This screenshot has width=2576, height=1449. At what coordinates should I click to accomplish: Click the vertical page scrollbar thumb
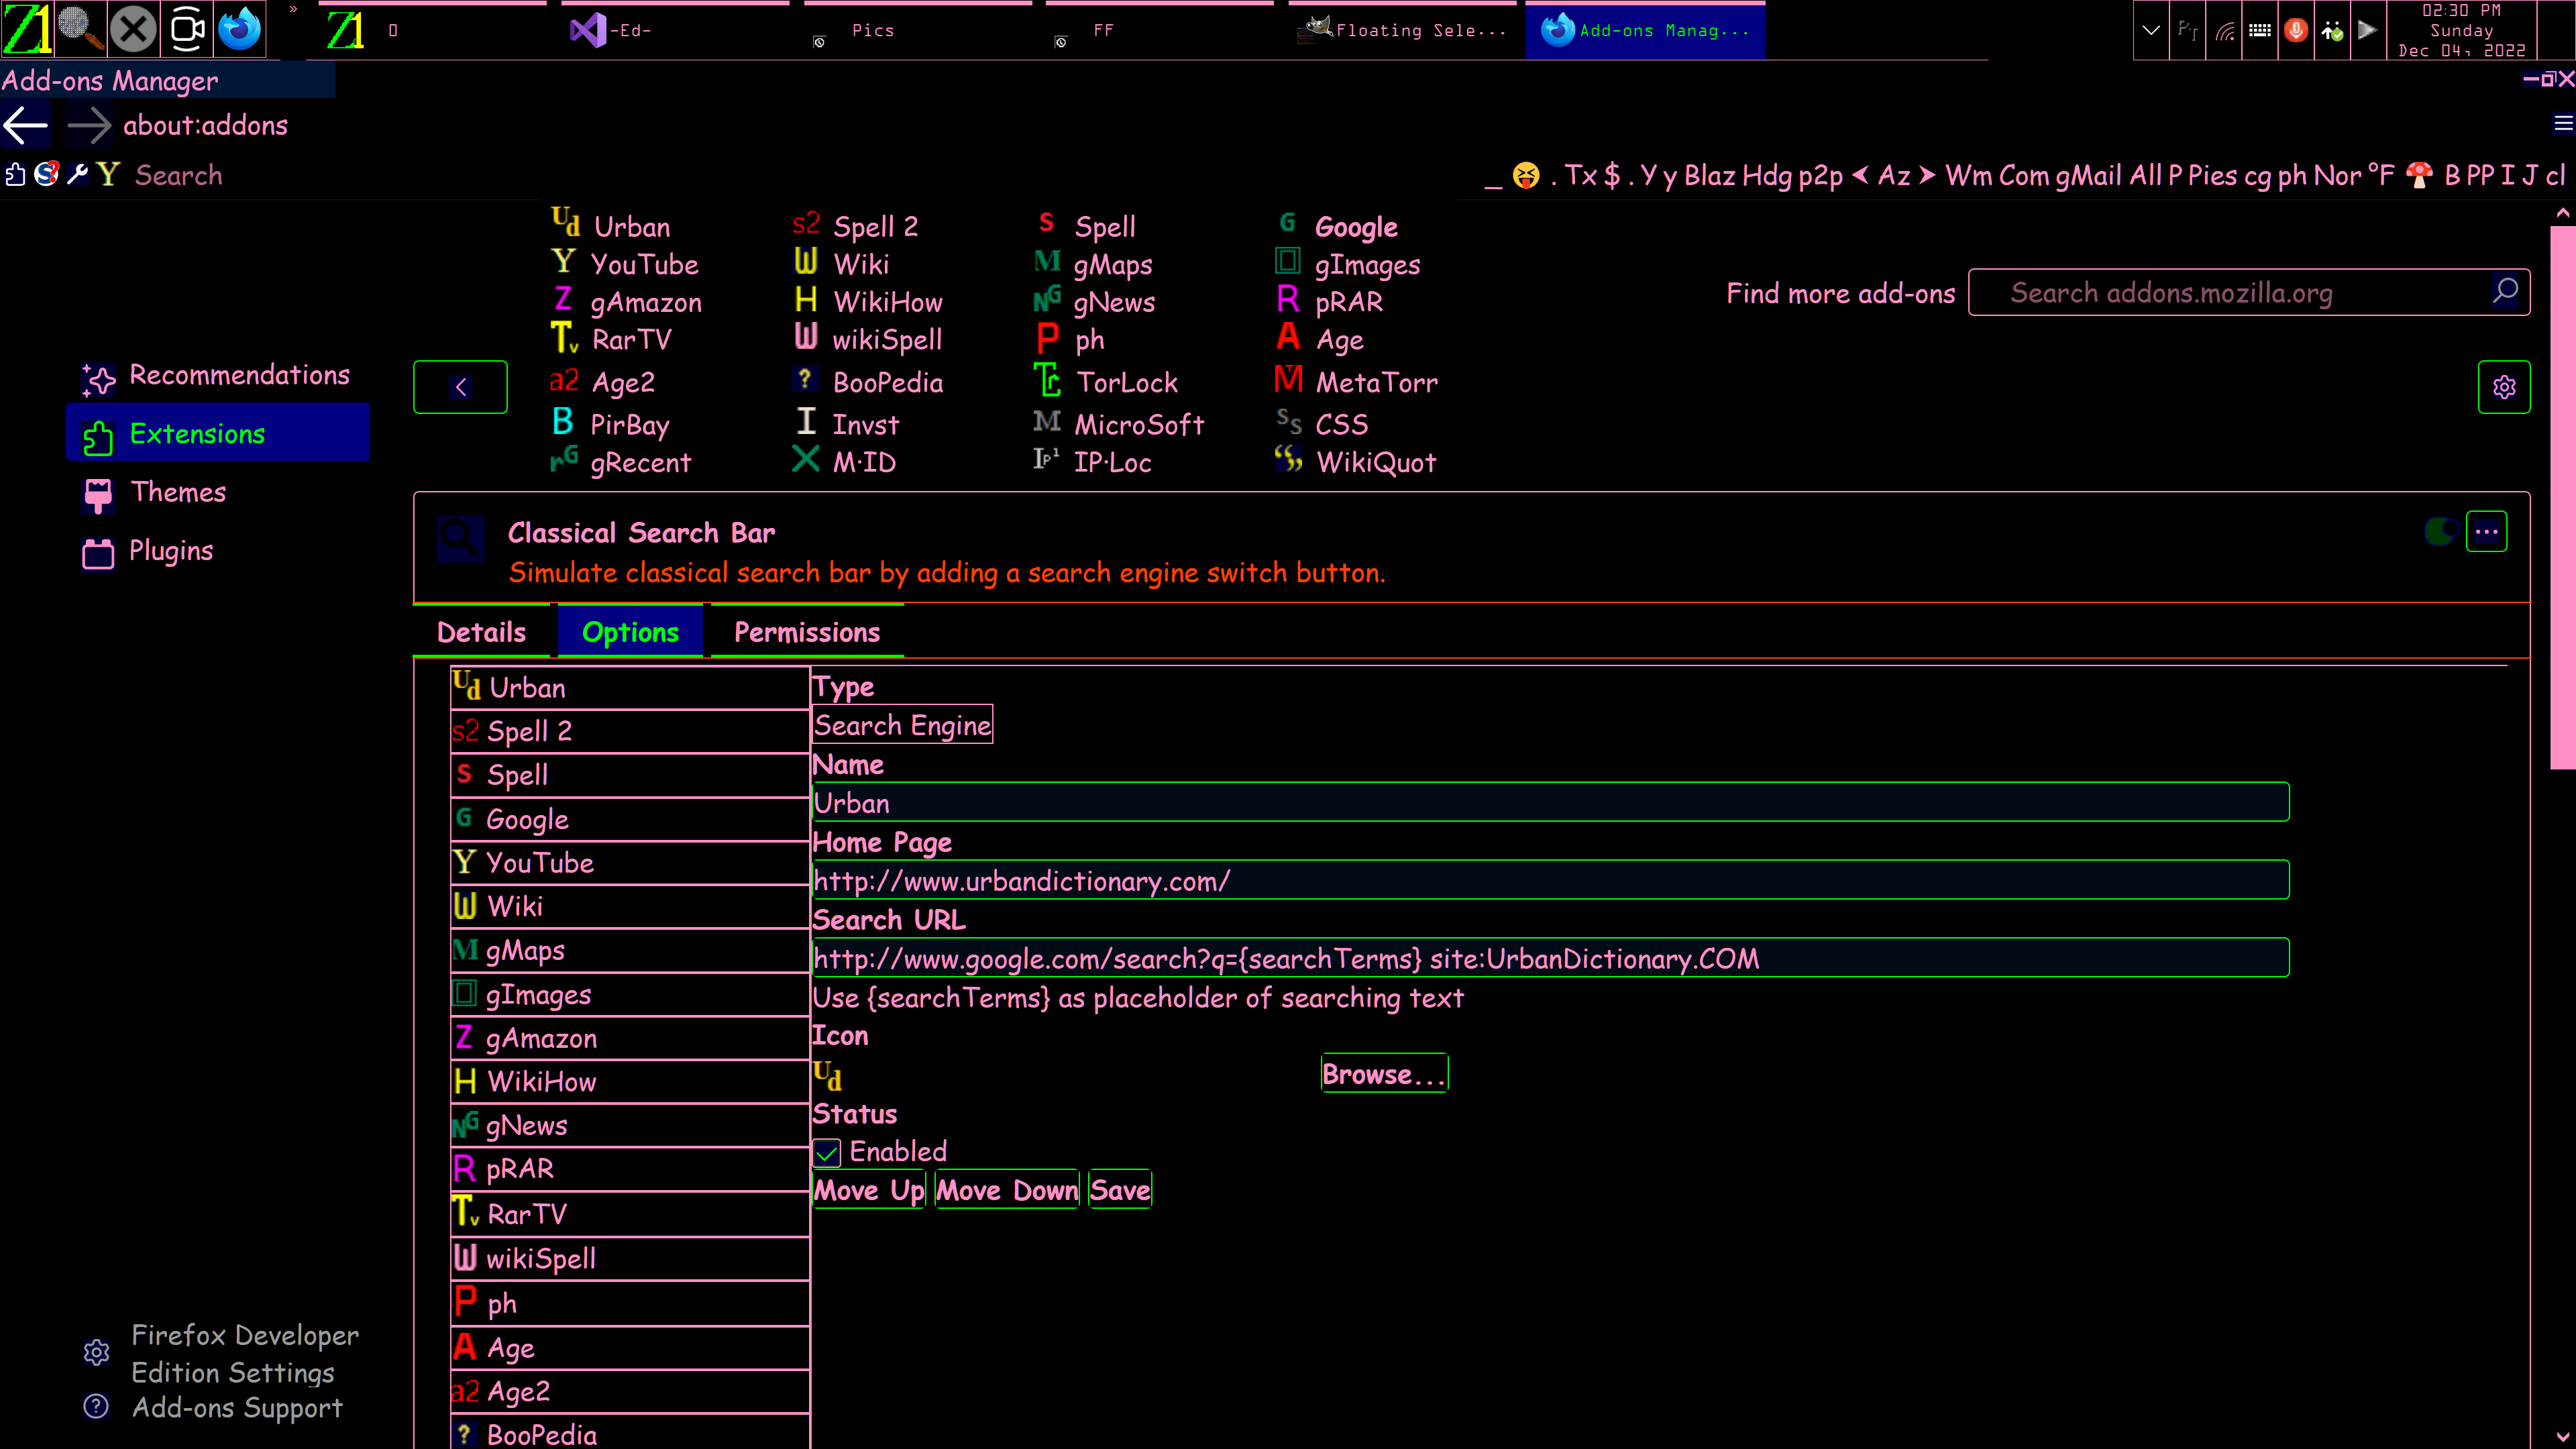point(2562,497)
